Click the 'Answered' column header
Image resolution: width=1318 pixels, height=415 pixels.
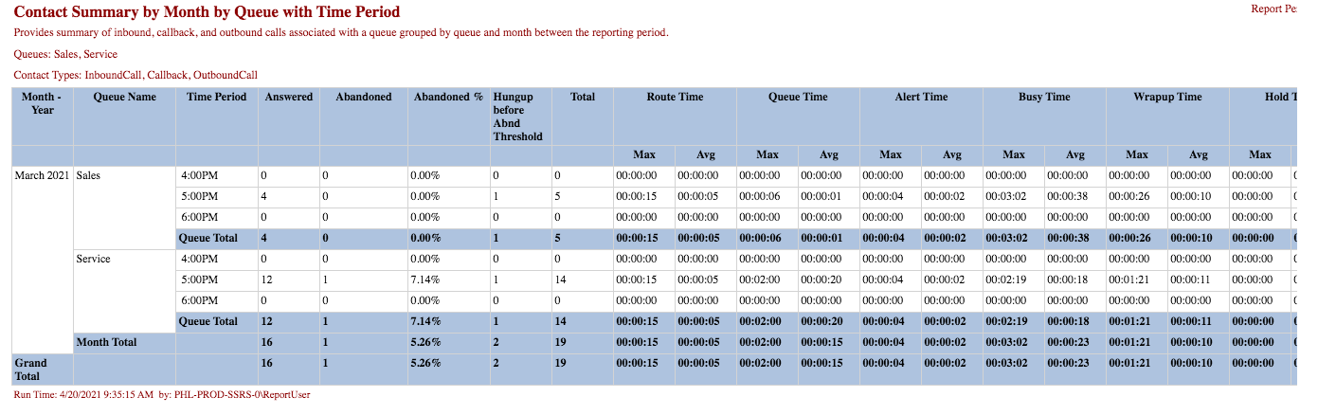[289, 97]
